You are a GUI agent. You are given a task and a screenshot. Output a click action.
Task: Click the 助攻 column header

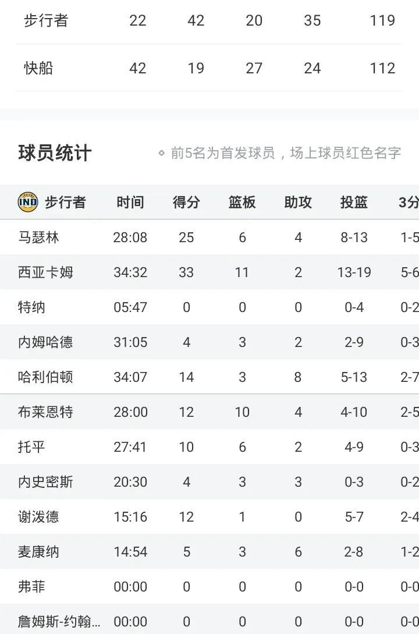coord(298,202)
